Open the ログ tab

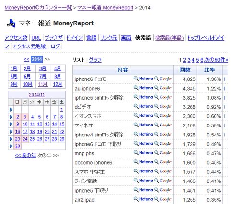(55, 46)
